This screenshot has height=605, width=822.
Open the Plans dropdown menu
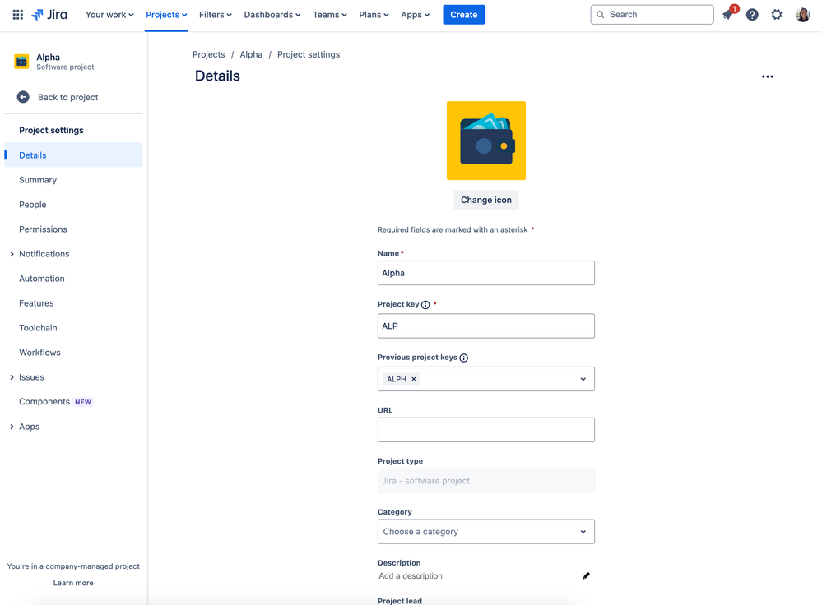tap(374, 15)
